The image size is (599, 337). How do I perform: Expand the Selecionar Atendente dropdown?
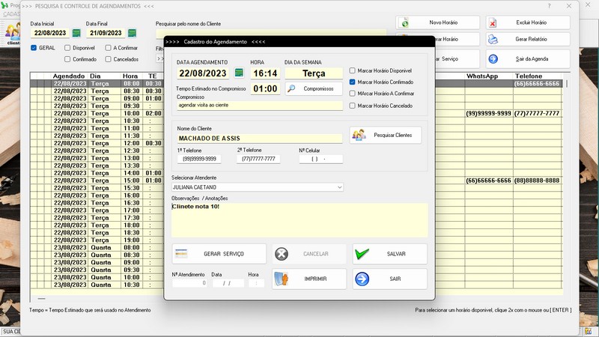tap(339, 187)
